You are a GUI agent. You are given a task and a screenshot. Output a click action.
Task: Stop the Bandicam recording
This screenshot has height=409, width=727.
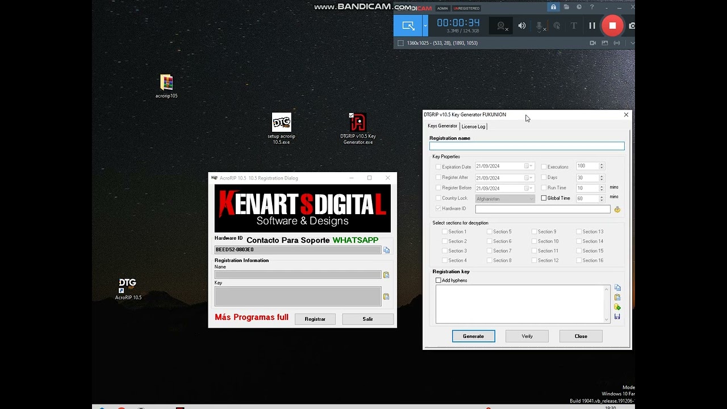pyautogui.click(x=612, y=26)
